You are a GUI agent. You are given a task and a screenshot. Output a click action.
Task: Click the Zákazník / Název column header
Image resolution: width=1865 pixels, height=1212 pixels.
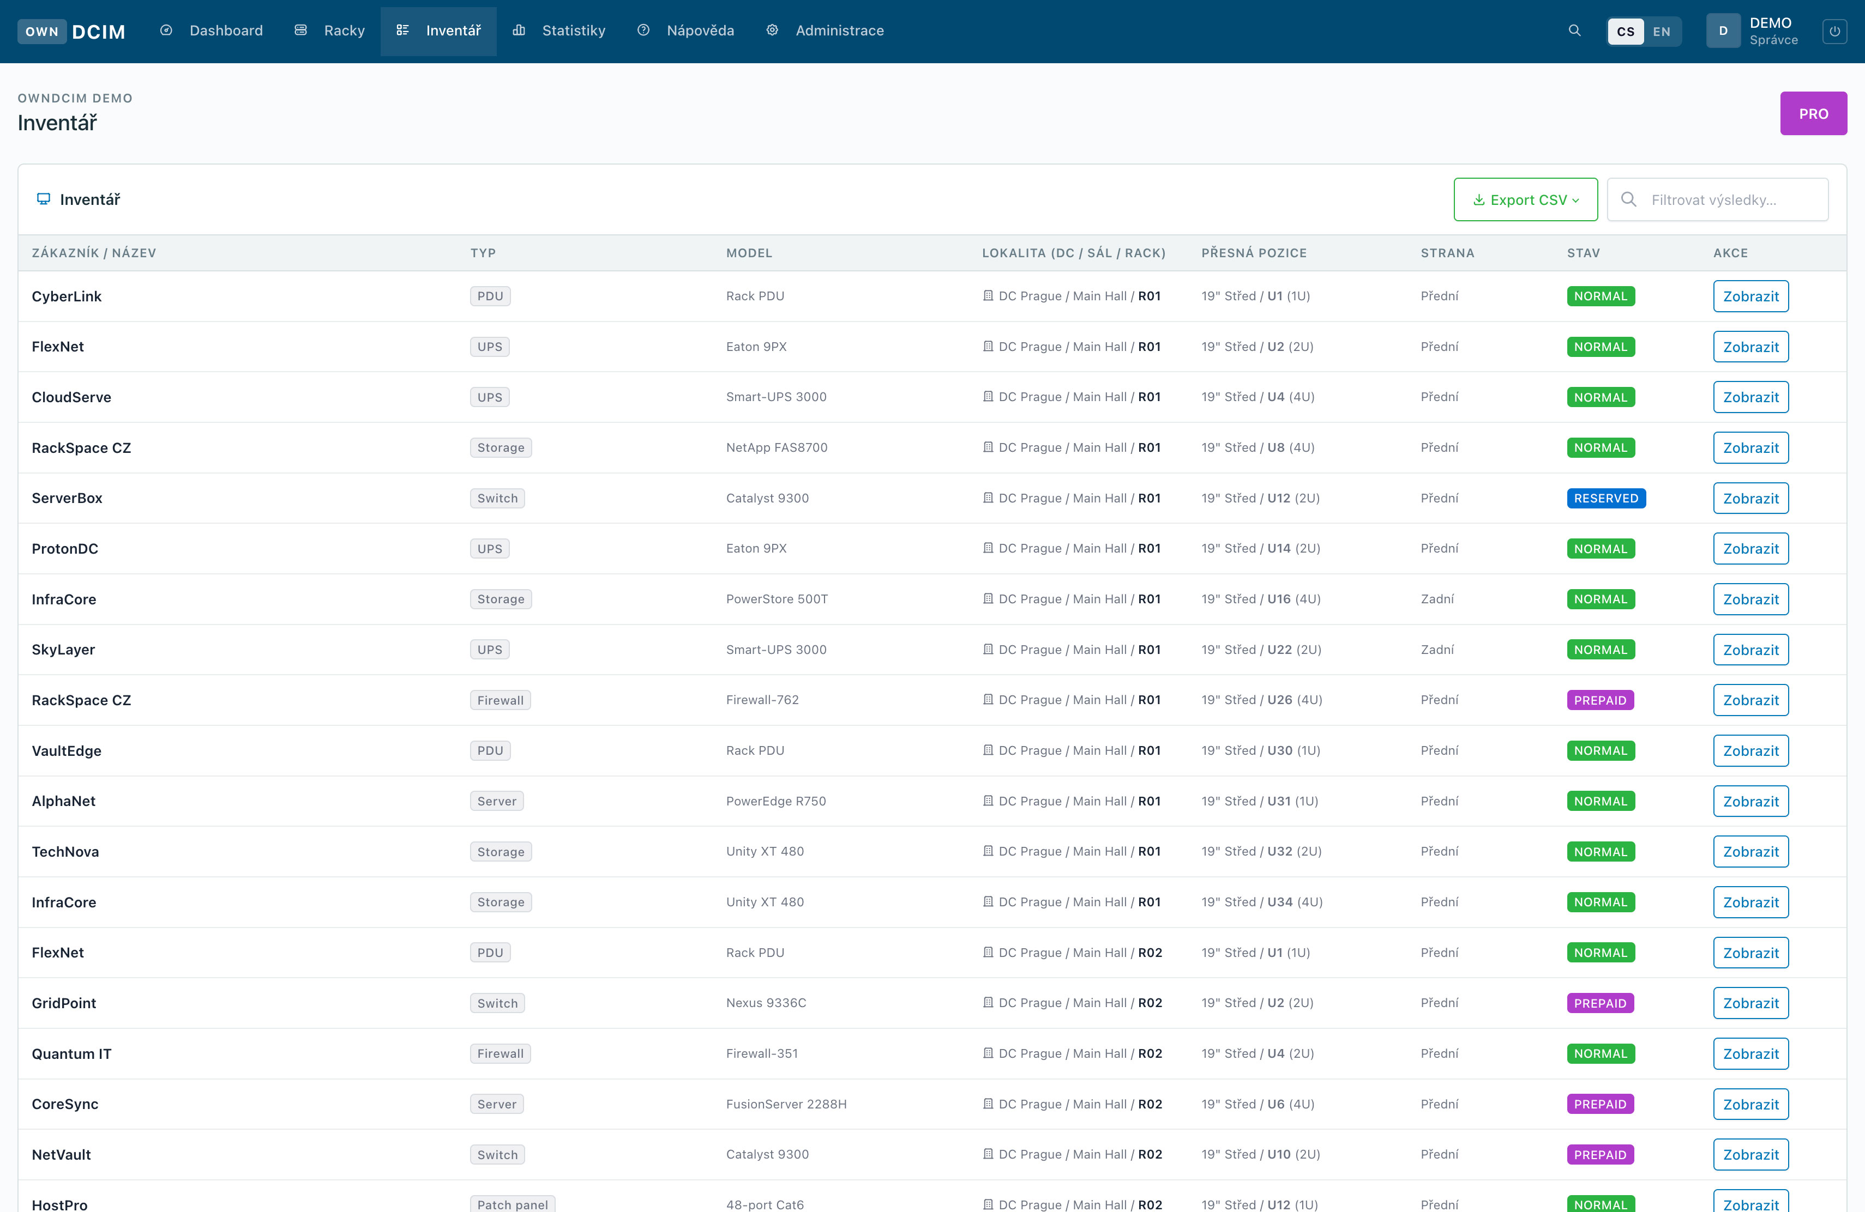tap(94, 253)
